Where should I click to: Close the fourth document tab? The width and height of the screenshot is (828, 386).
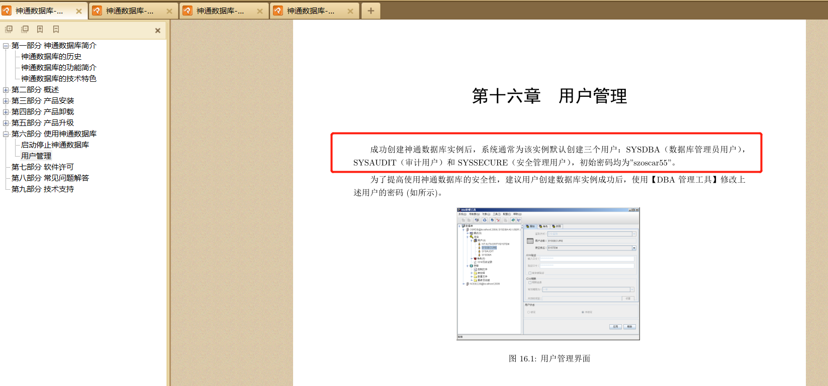(x=350, y=11)
